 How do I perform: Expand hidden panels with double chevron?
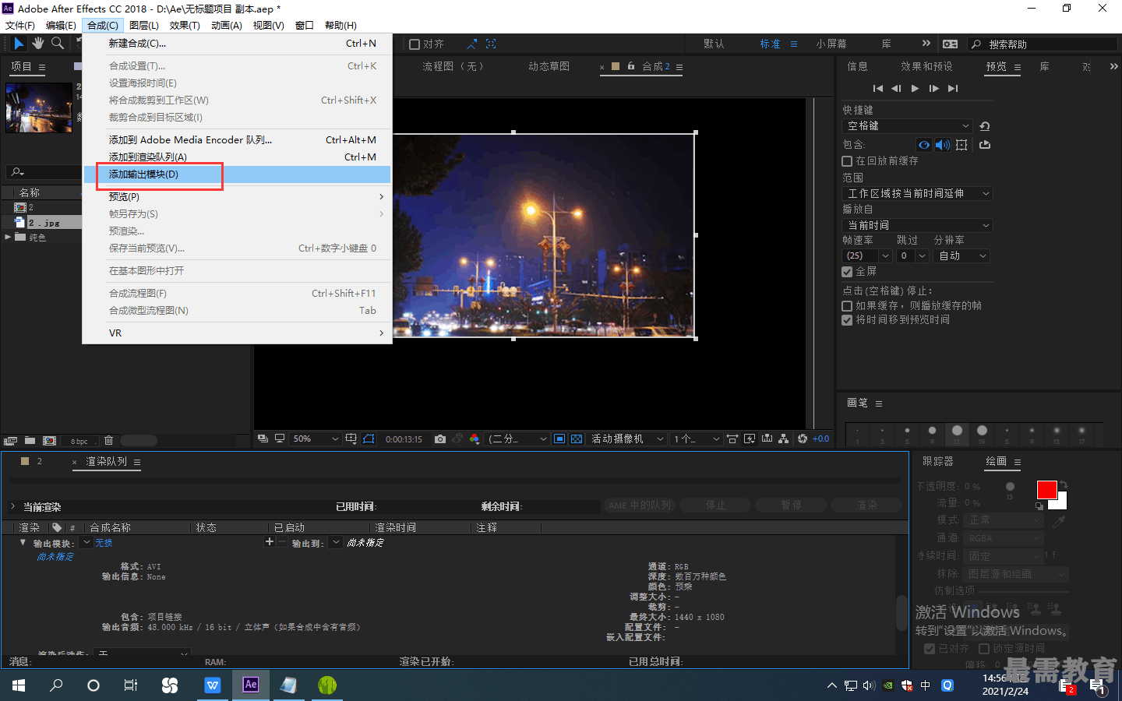(1113, 67)
